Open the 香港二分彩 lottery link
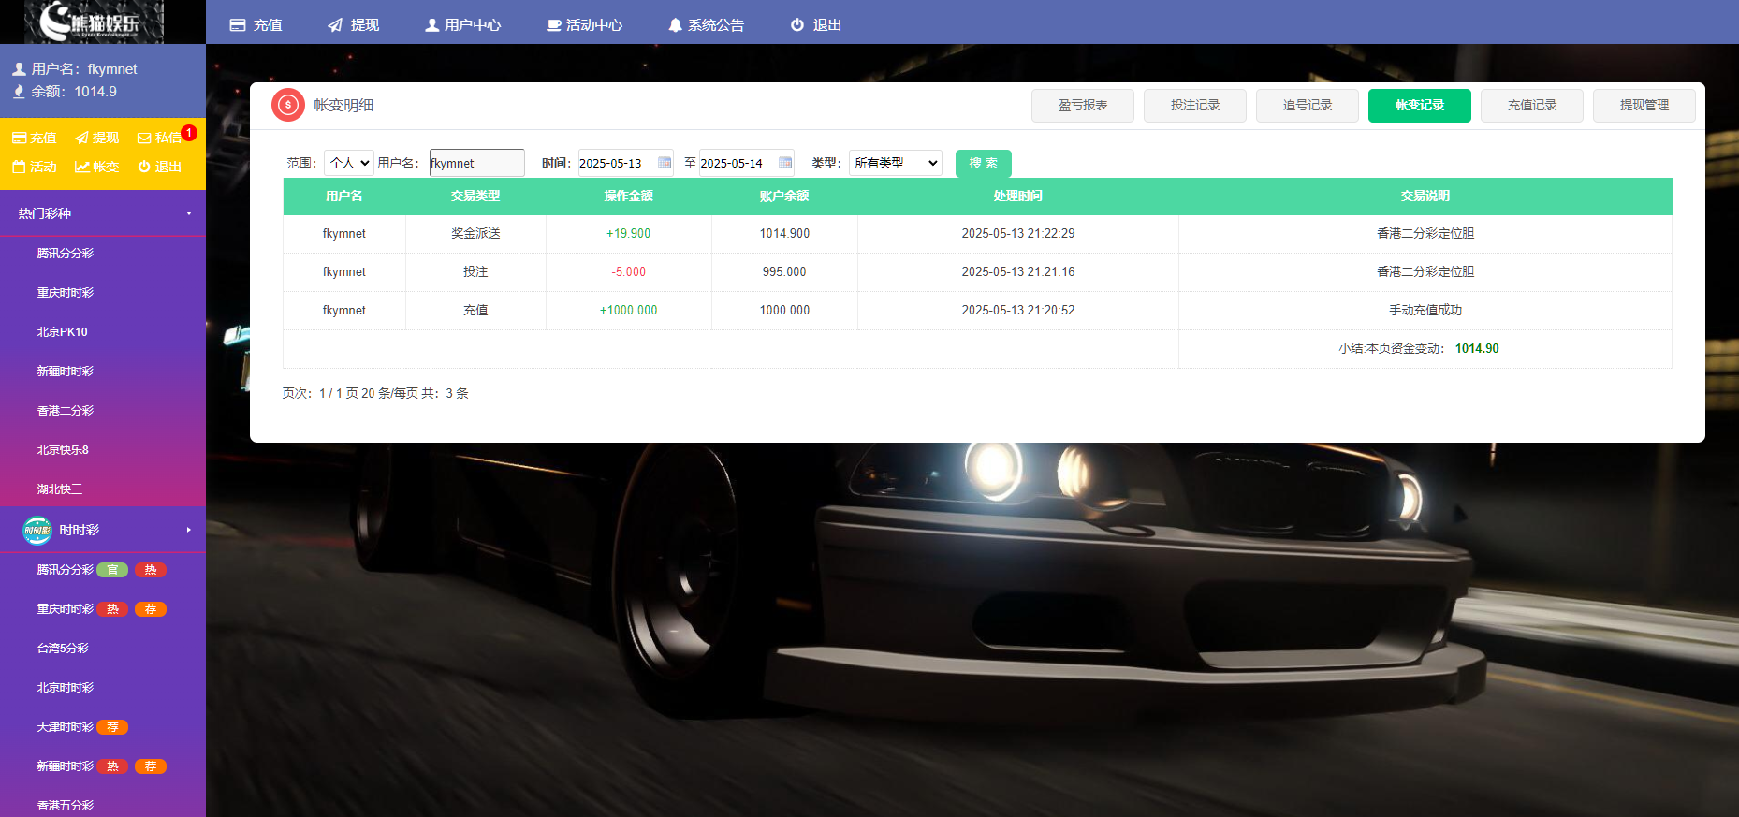 [x=66, y=411]
